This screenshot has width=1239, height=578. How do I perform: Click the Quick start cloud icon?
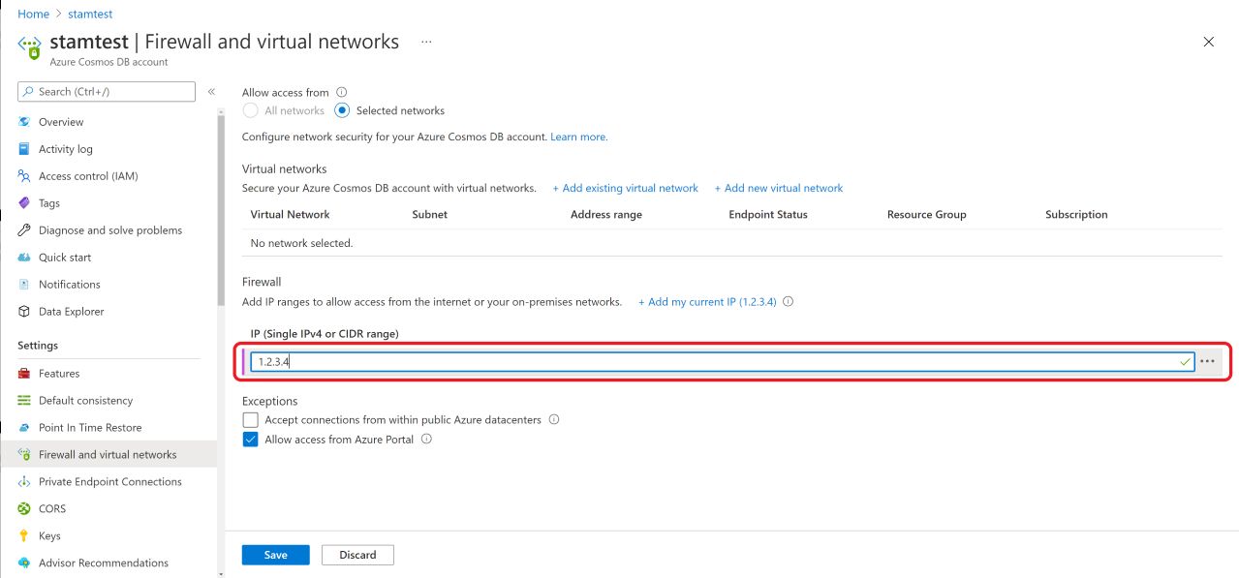[24, 258]
